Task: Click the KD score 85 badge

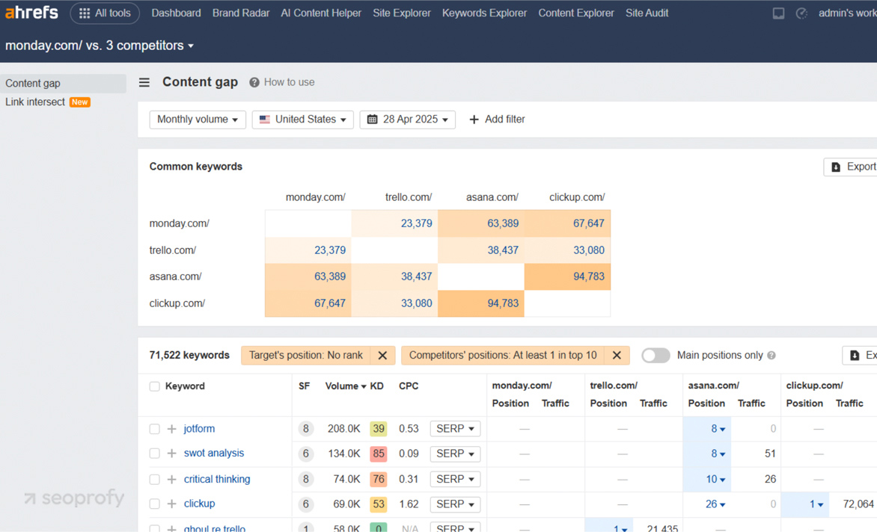Action: coord(379,454)
